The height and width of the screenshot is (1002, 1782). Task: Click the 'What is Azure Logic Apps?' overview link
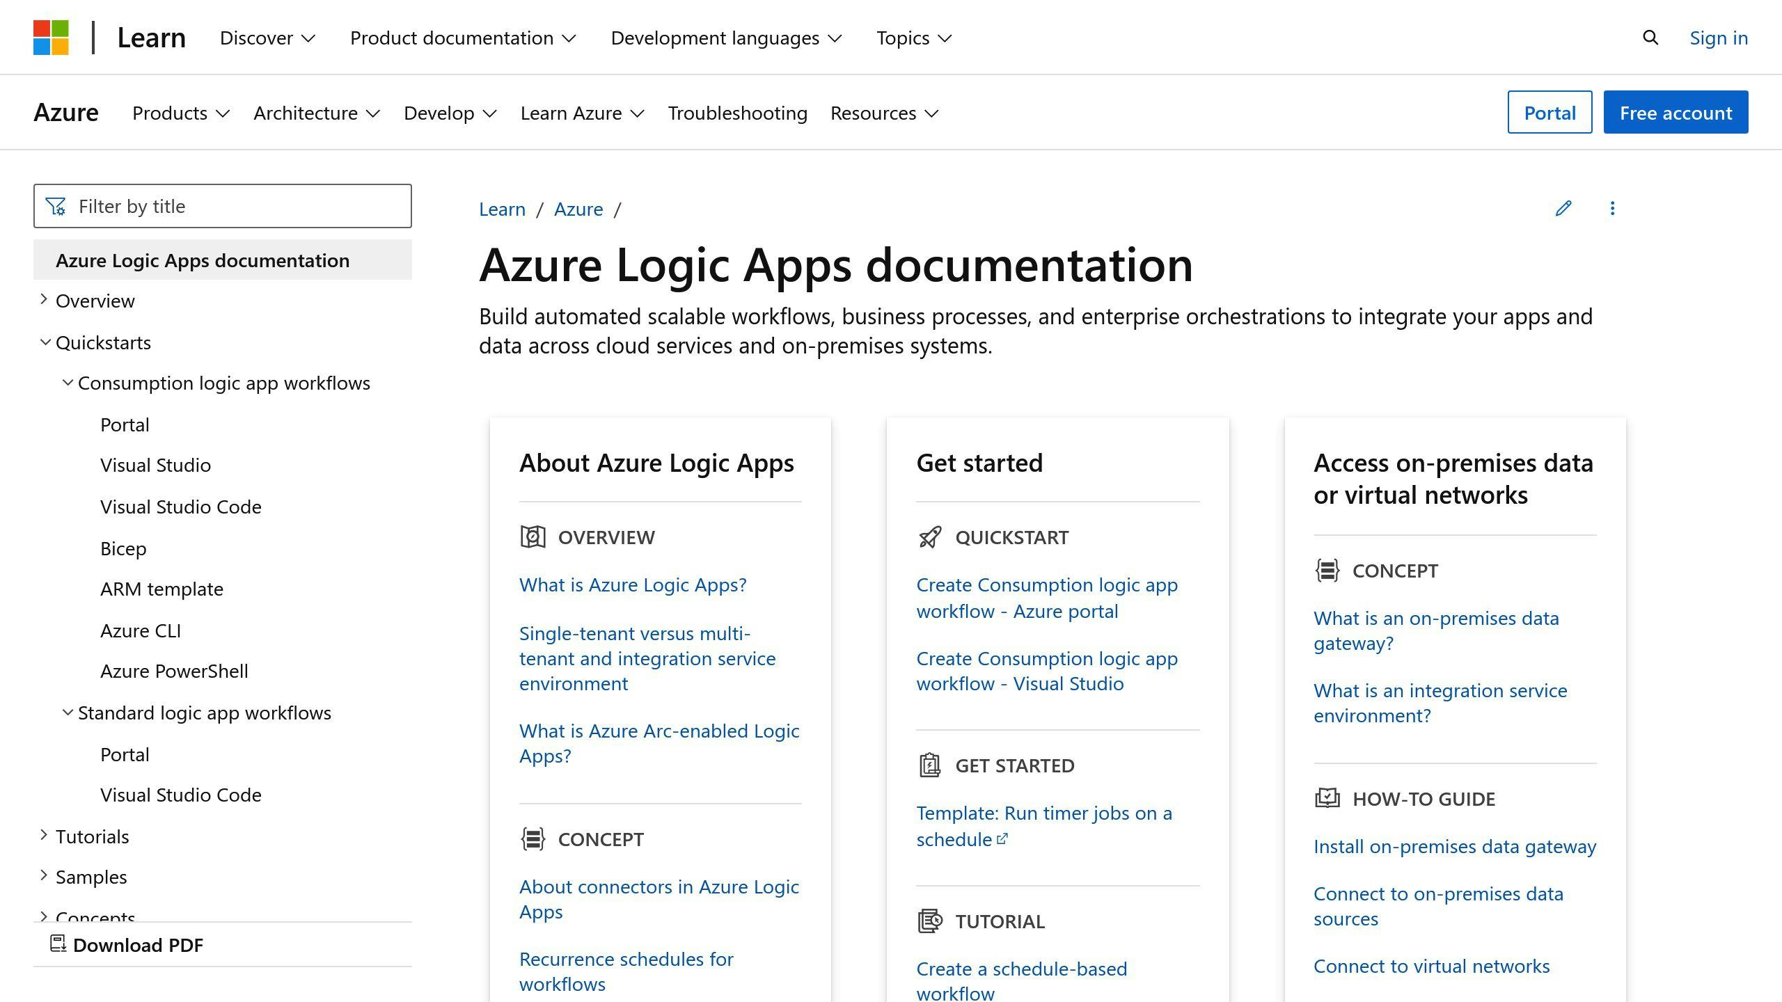tap(631, 584)
